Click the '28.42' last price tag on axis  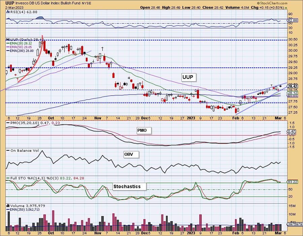point(293,86)
